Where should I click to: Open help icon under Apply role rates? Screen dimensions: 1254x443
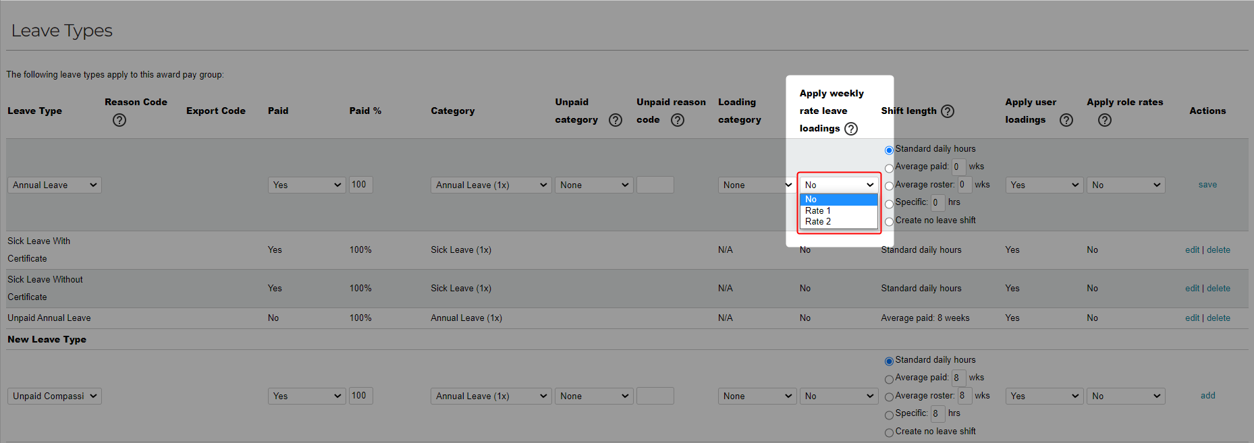click(x=1105, y=120)
